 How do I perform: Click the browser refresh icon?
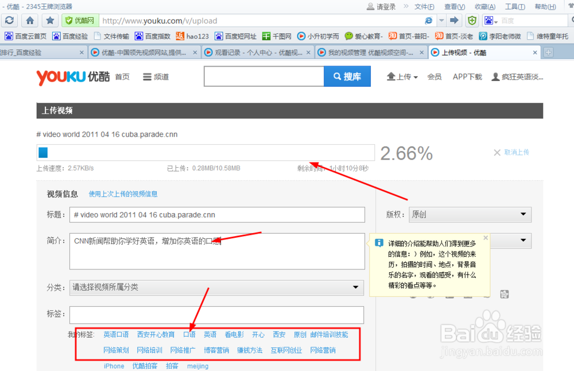[x=10, y=21]
